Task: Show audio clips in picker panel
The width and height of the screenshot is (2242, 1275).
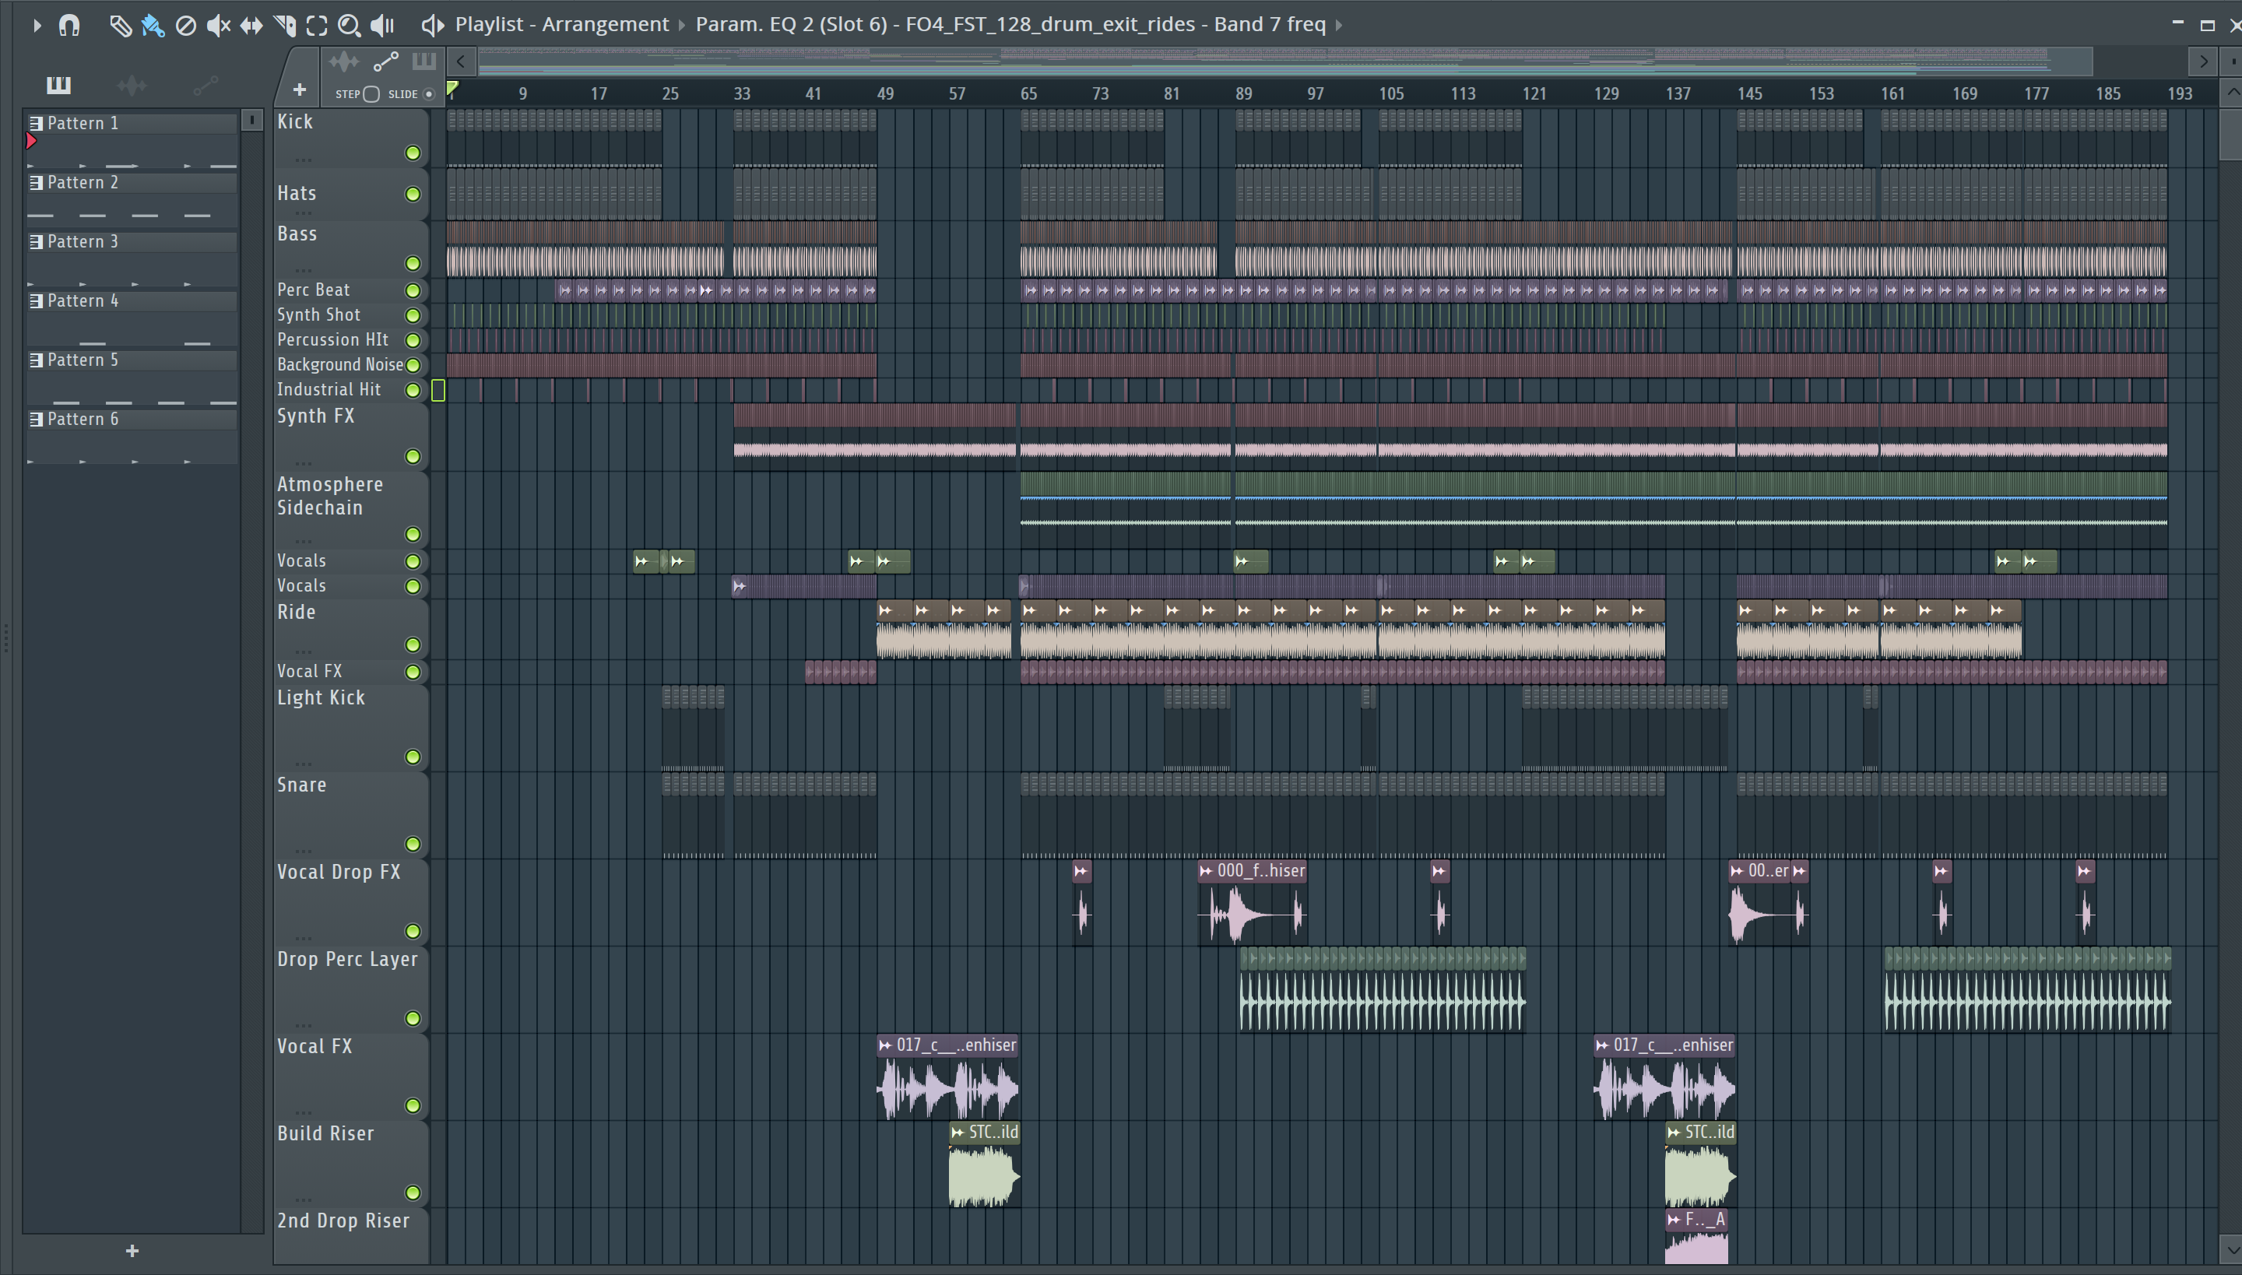Action: (132, 85)
